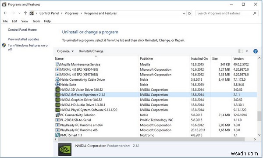
Task: Click the blue Help question mark icon
Action: pos(256,51)
